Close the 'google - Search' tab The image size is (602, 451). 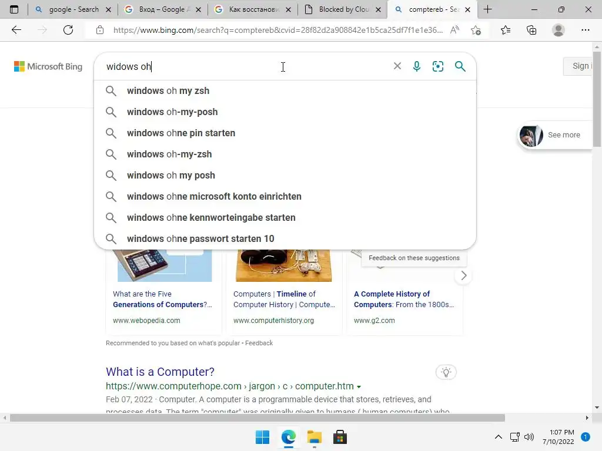(x=108, y=9)
